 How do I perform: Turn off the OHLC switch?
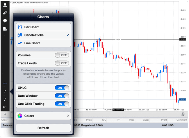click(62, 88)
